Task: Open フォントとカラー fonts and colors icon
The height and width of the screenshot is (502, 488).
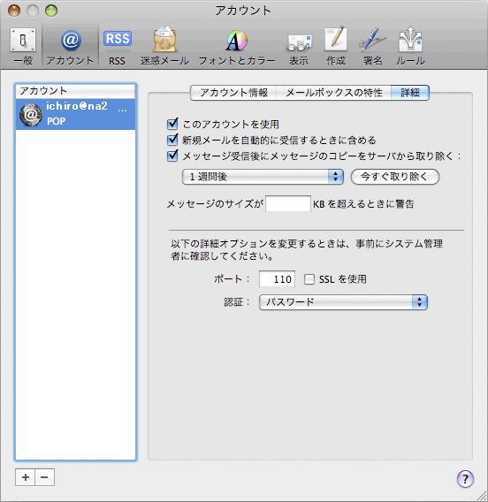Action: (x=237, y=46)
